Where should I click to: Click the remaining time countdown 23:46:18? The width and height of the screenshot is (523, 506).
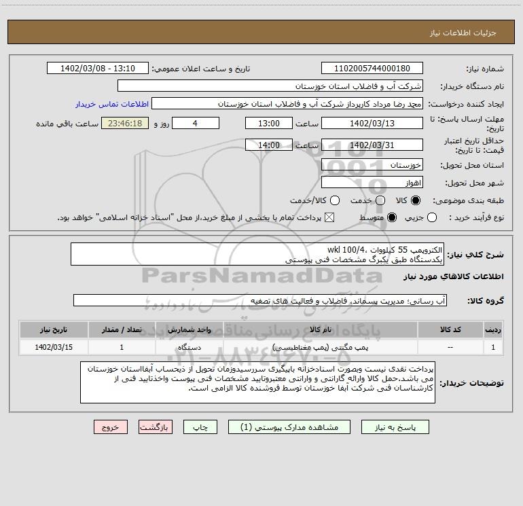tap(125, 123)
